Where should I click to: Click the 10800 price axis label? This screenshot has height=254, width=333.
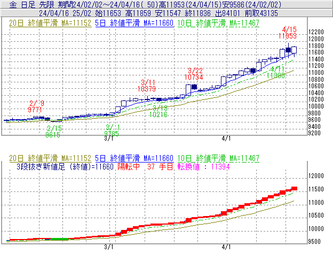tap(316, 80)
